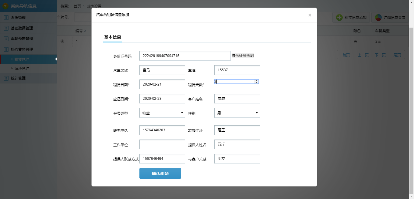Click the list icon beside 统计管理
The height and width of the screenshot is (199, 414).
(6, 78)
